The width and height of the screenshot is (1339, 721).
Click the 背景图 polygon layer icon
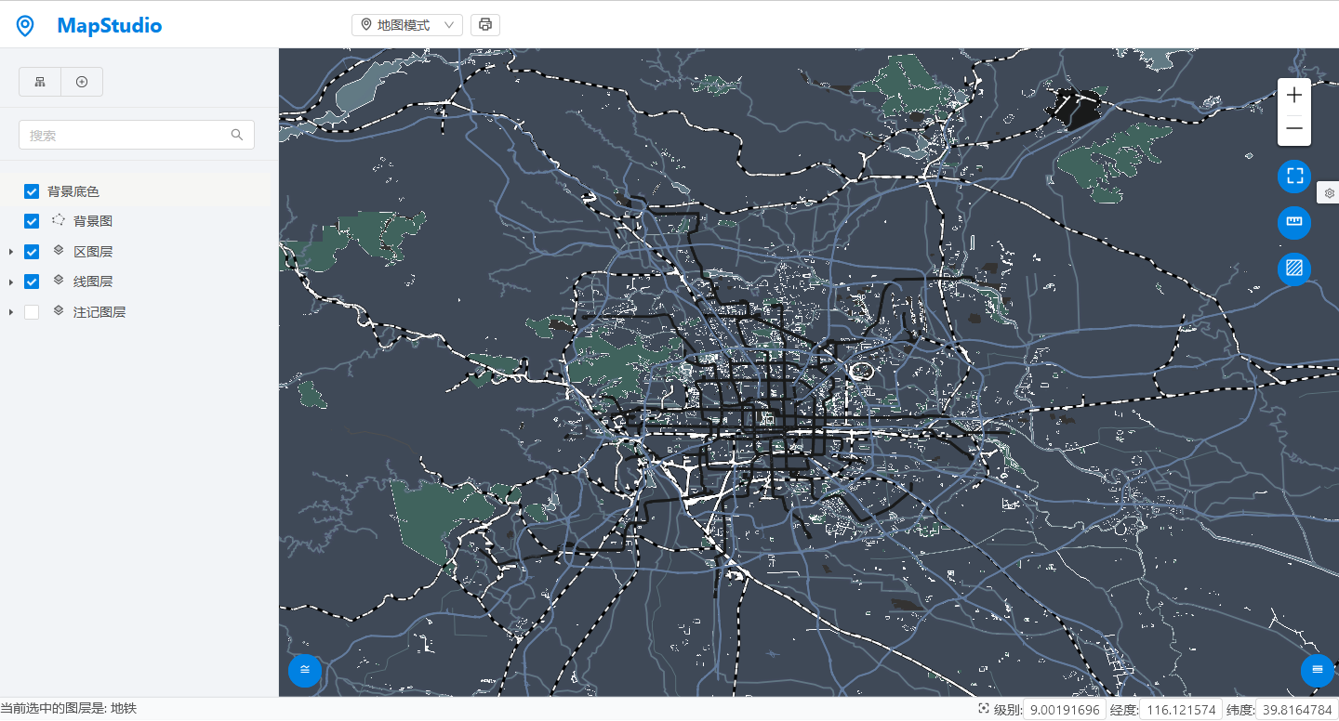click(x=59, y=220)
